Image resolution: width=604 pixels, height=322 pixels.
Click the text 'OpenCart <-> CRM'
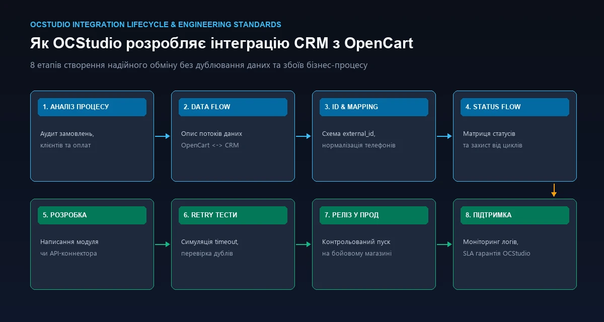click(x=210, y=145)
